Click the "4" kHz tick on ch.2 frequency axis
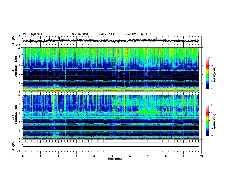Viewport: 227px width, 175px height. pyautogui.click(x=20, y=122)
